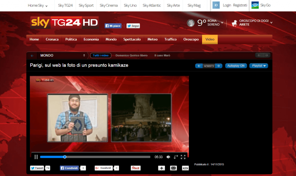Click the 05:33 time display
The height and width of the screenshot is (176, 296).
pos(159,157)
